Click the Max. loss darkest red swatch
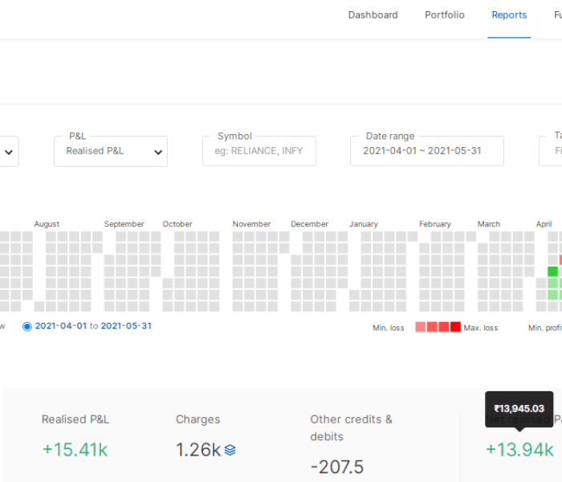 click(455, 327)
